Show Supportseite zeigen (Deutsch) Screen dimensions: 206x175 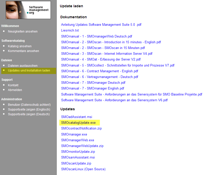pos(29,114)
